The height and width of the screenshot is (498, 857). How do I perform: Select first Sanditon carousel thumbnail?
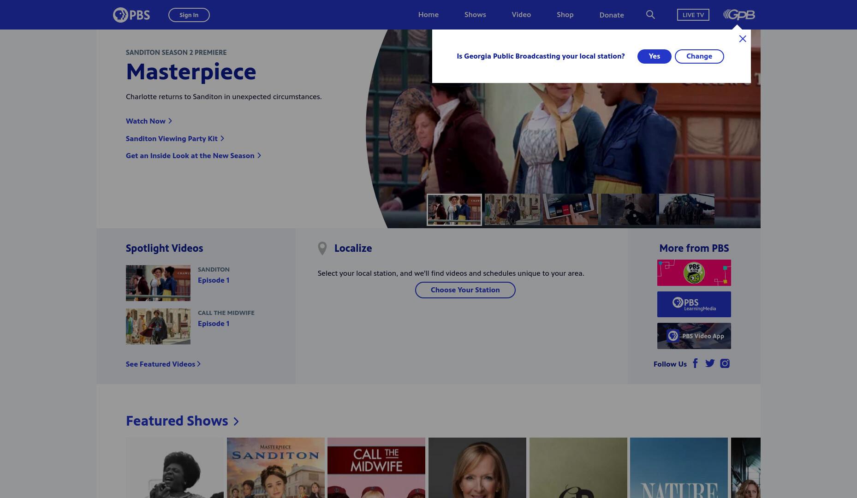coord(454,210)
